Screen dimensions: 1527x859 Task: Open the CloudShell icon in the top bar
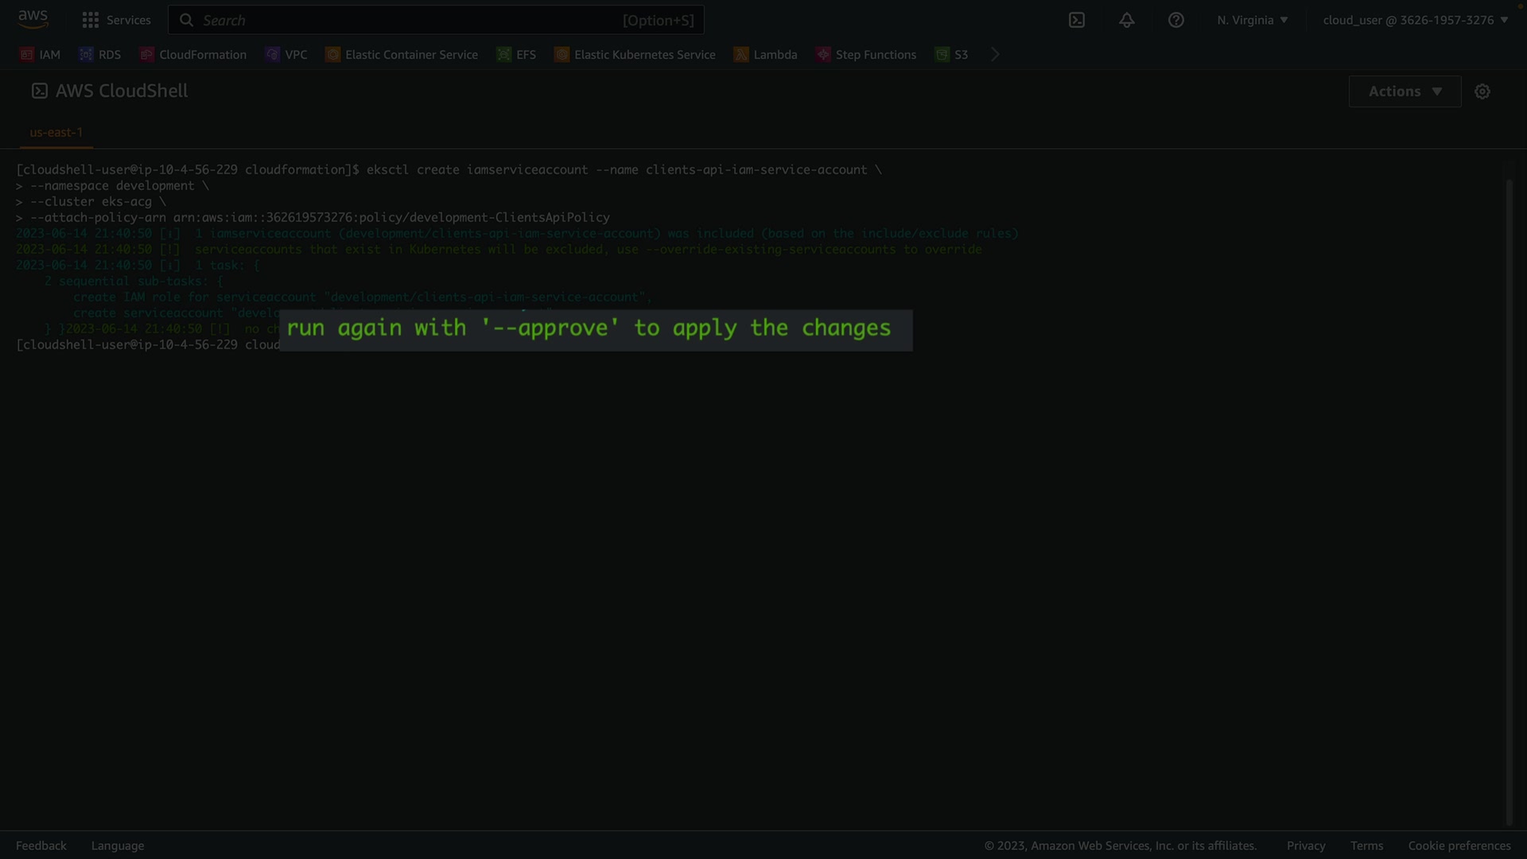[x=1076, y=20]
